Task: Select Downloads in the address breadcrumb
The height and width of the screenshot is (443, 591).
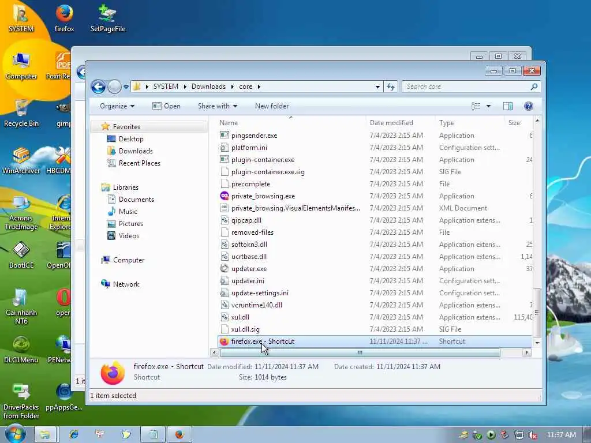Action: [x=208, y=87]
